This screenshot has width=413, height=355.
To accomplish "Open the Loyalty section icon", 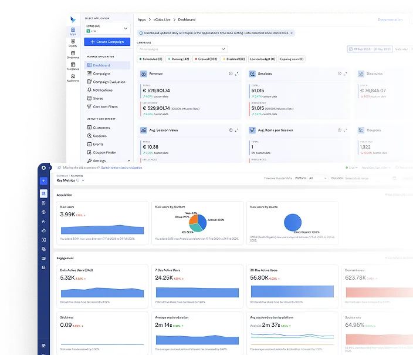I will [x=73, y=43].
